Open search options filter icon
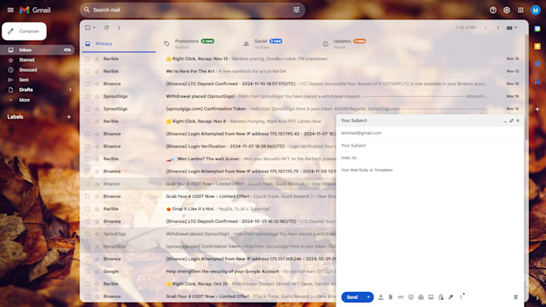546x307 pixels. [x=296, y=10]
